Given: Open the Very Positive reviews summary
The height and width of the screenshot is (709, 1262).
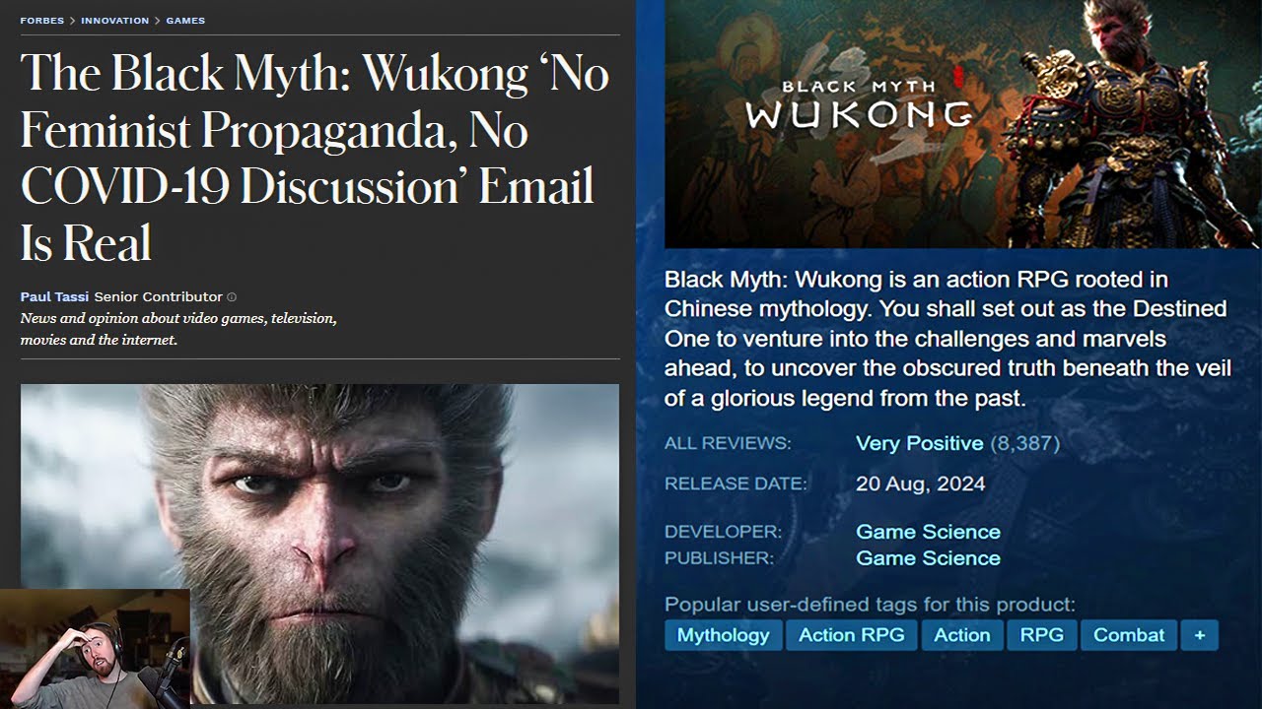Looking at the screenshot, I should pyautogui.click(x=919, y=443).
